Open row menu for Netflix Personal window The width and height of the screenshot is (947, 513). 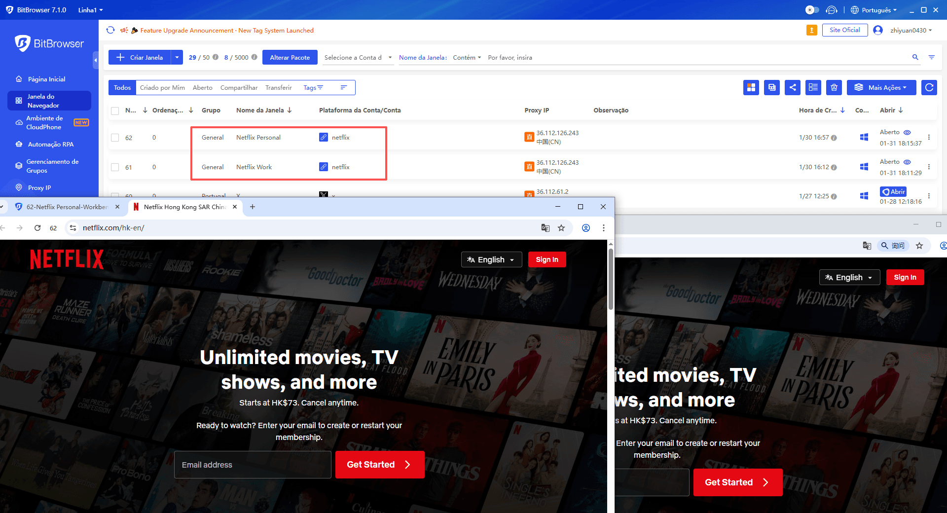[929, 138]
